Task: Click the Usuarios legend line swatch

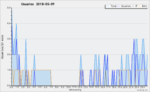Action: tap(118, 6)
